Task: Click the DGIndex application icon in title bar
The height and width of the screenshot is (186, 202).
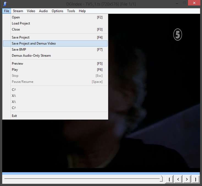Action: pyautogui.click(x=5, y=3)
